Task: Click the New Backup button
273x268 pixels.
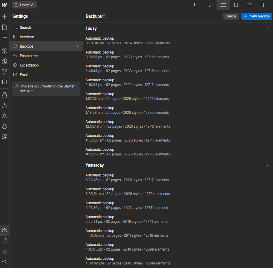Action: [x=256, y=16]
